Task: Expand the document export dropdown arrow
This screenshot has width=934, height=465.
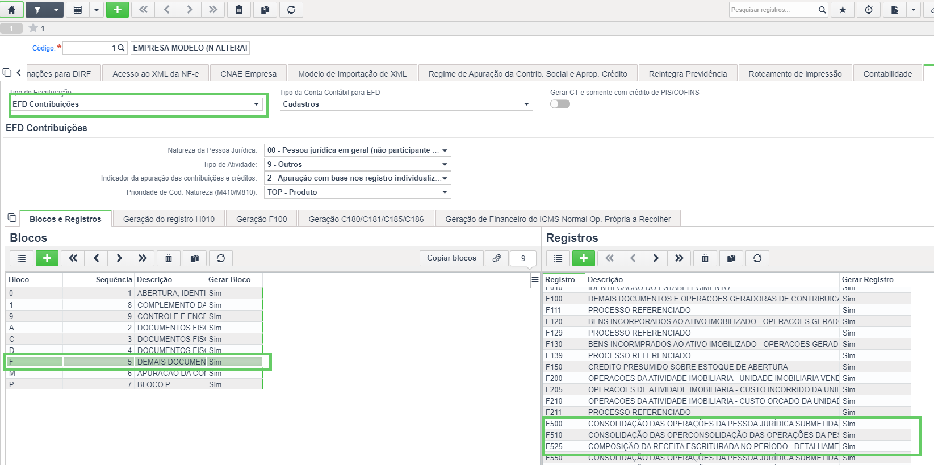Action: [x=914, y=10]
